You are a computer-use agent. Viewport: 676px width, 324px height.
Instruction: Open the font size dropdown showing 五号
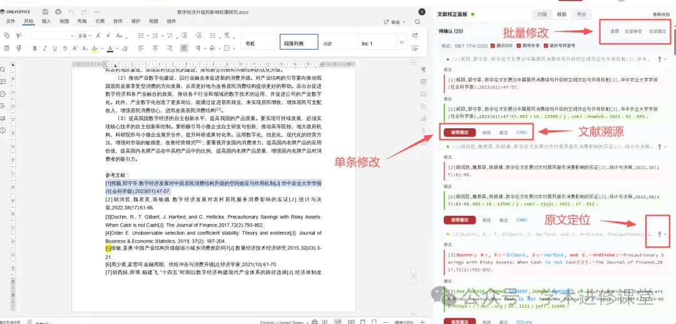[x=90, y=36]
